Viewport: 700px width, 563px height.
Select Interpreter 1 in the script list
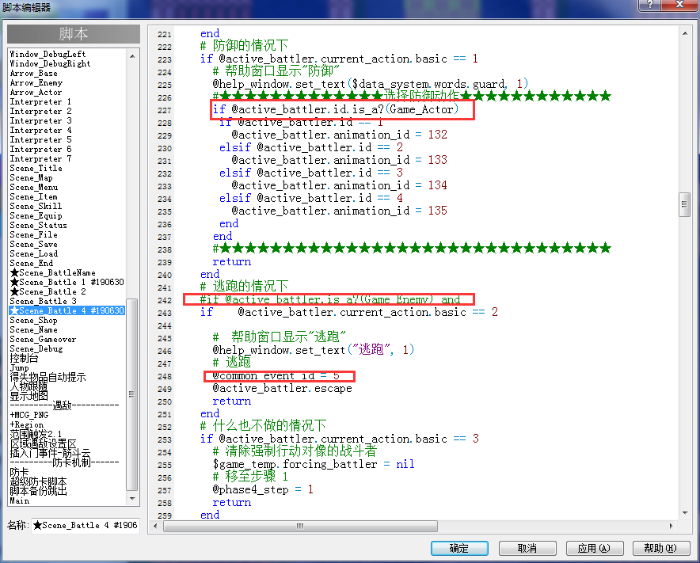tap(40, 102)
